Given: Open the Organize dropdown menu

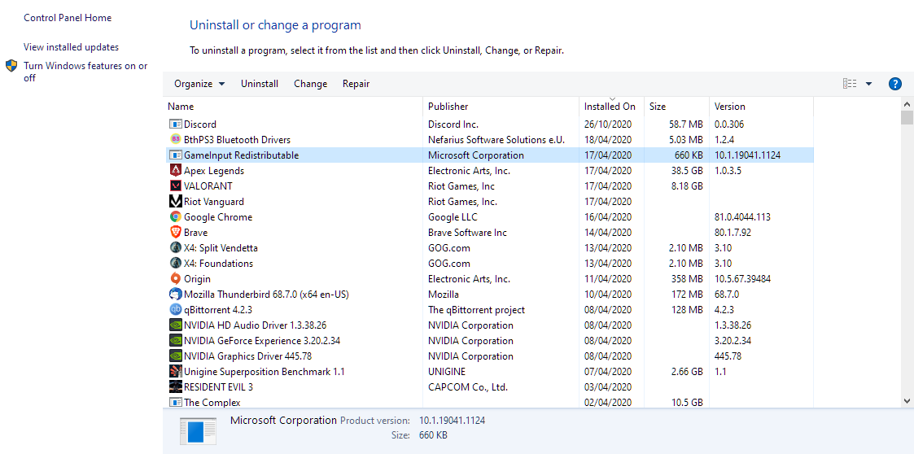Looking at the screenshot, I should point(199,84).
